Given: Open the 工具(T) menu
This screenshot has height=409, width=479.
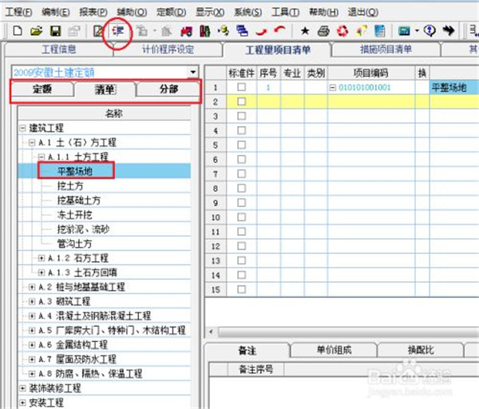Looking at the screenshot, I should click(x=286, y=12).
